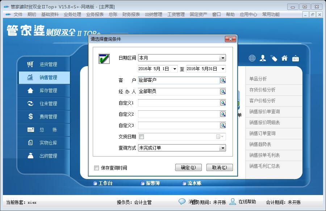Image resolution: width=326 pixels, height=211 pixels.
Task: Click the house home icon top right
Action: (284, 58)
